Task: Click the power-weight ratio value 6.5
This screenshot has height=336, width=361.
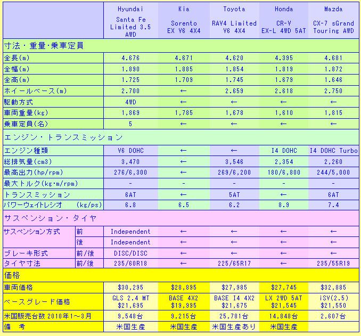Action: pos(184,205)
